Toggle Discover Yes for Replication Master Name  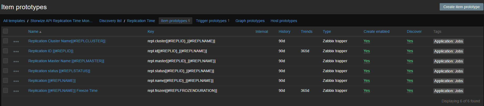pyautogui.click(x=410, y=61)
